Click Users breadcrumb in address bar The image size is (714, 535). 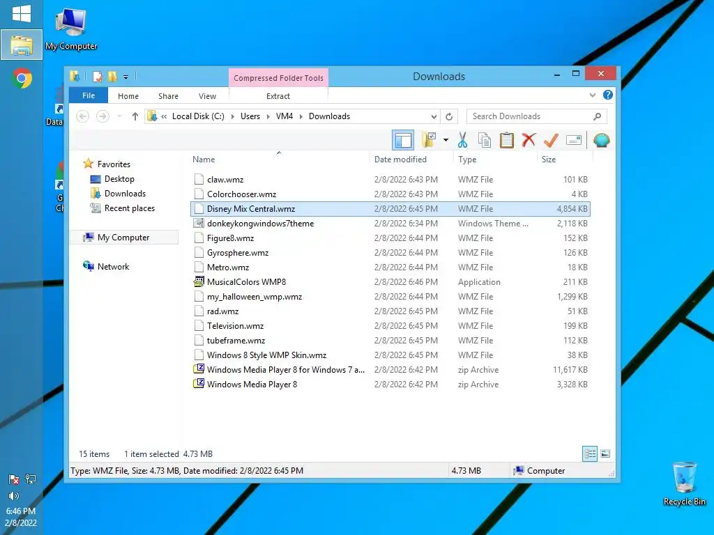[250, 116]
